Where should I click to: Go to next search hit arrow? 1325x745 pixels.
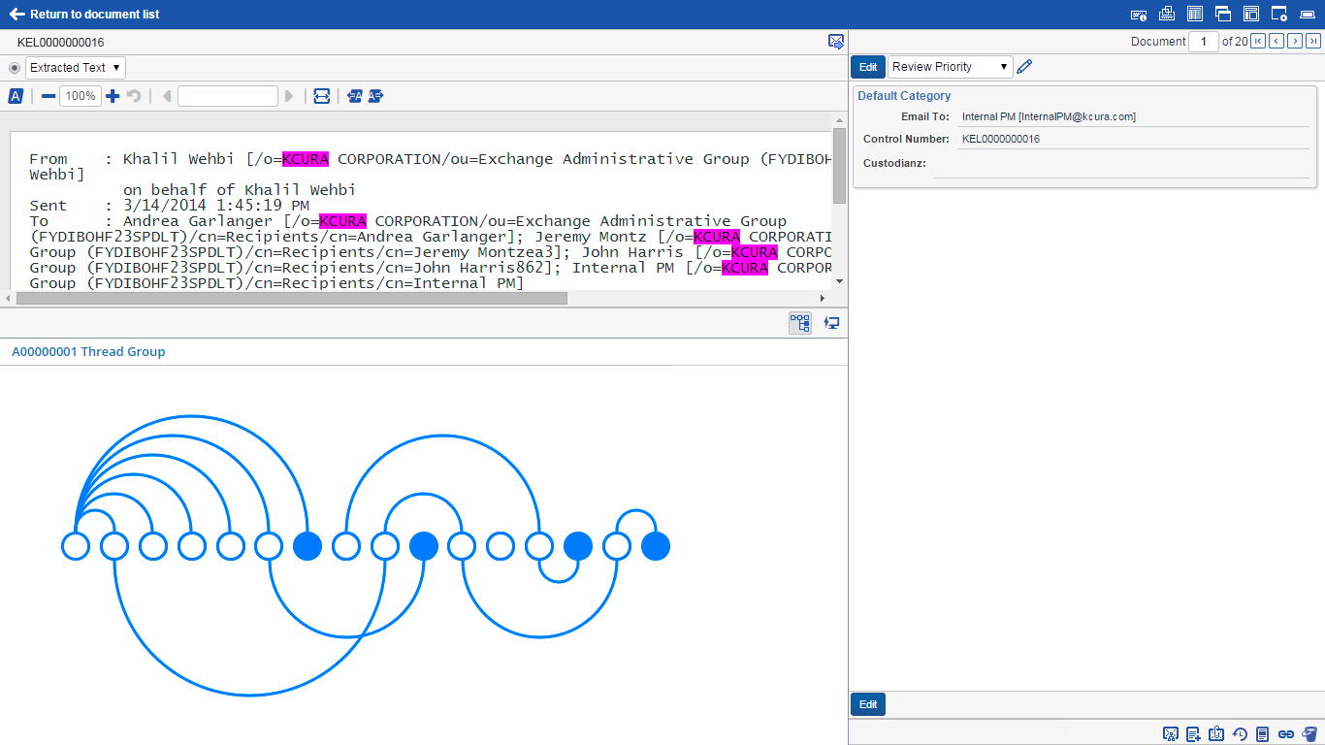(x=288, y=96)
